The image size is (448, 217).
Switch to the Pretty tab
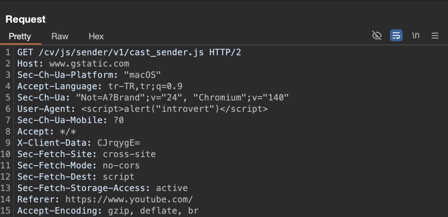coord(20,36)
